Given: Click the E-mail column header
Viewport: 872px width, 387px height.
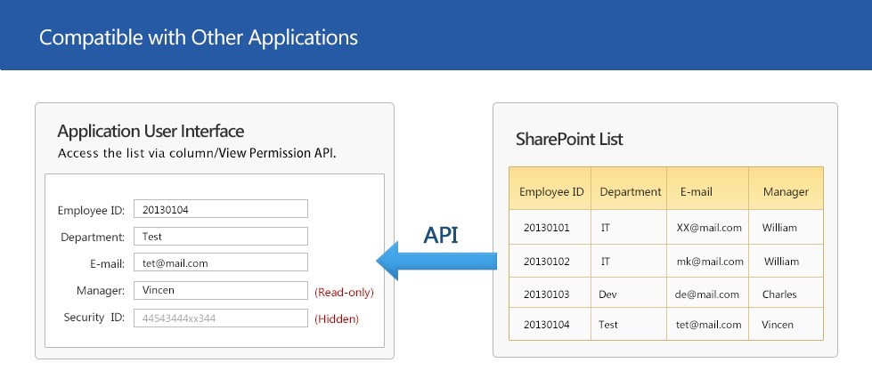Looking at the screenshot, I should point(696,191).
